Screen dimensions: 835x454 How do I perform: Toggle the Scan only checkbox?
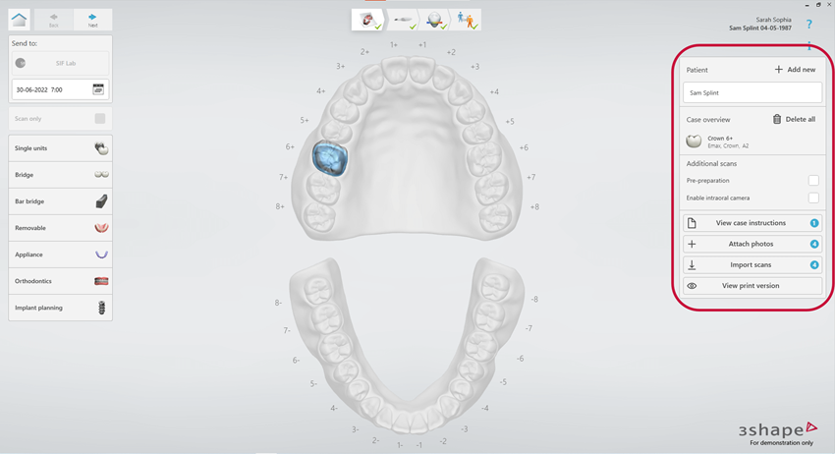tap(99, 119)
